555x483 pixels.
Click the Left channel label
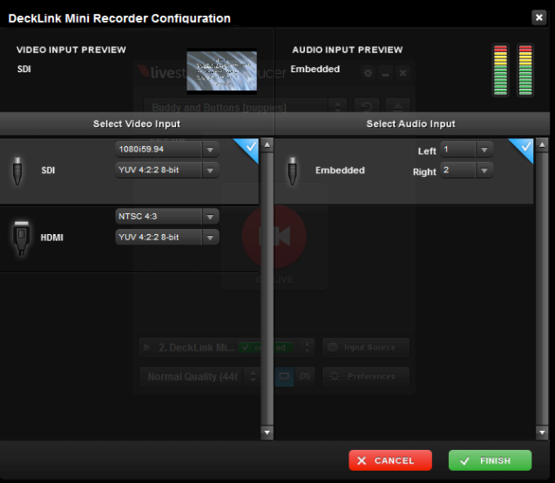coord(427,151)
